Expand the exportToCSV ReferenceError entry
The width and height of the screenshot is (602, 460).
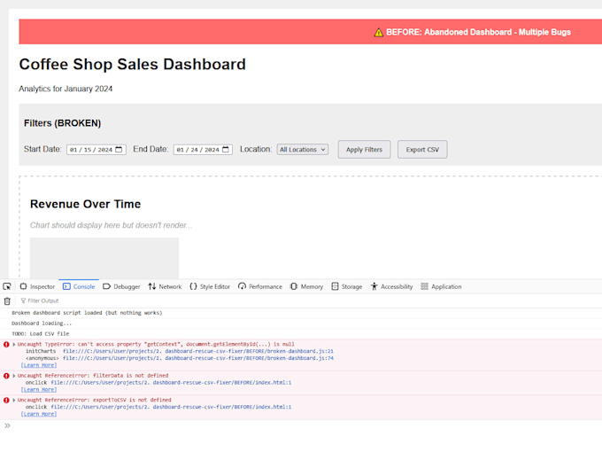pyautogui.click(x=14, y=400)
